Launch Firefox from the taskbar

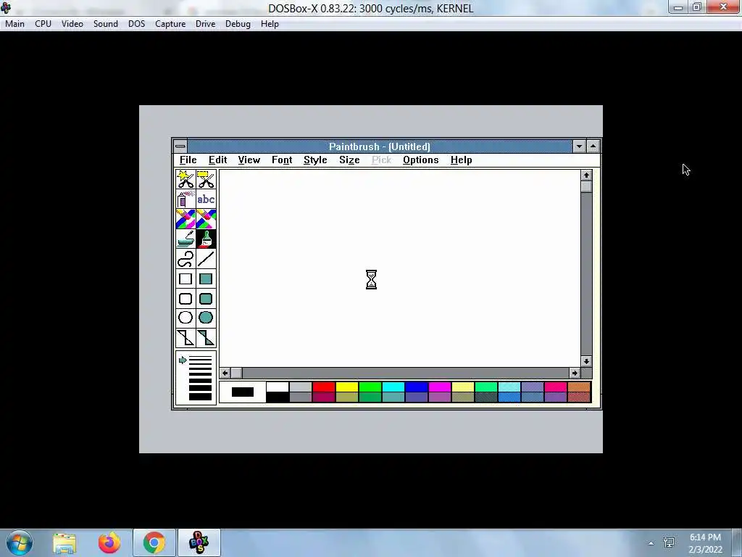109,542
